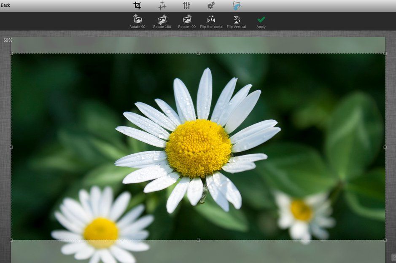Apply the crop with the green checkmark
This screenshot has height=263, width=396.
tap(261, 22)
